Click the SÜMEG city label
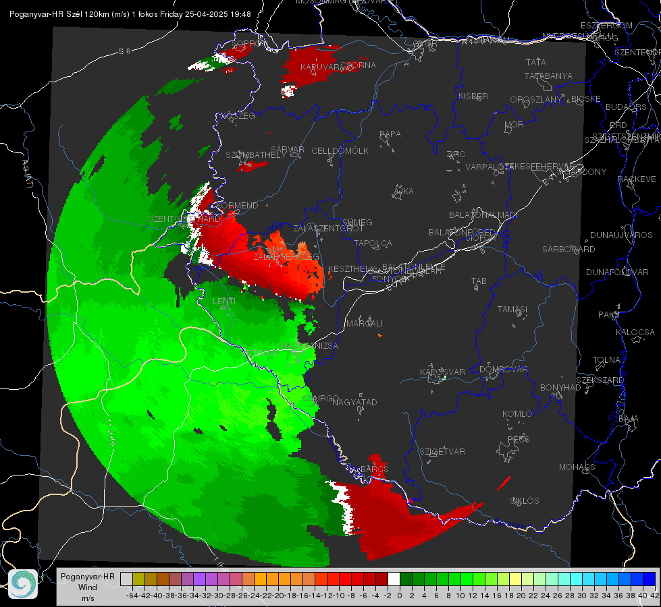Screen dimensions: 661x607 (357, 222)
